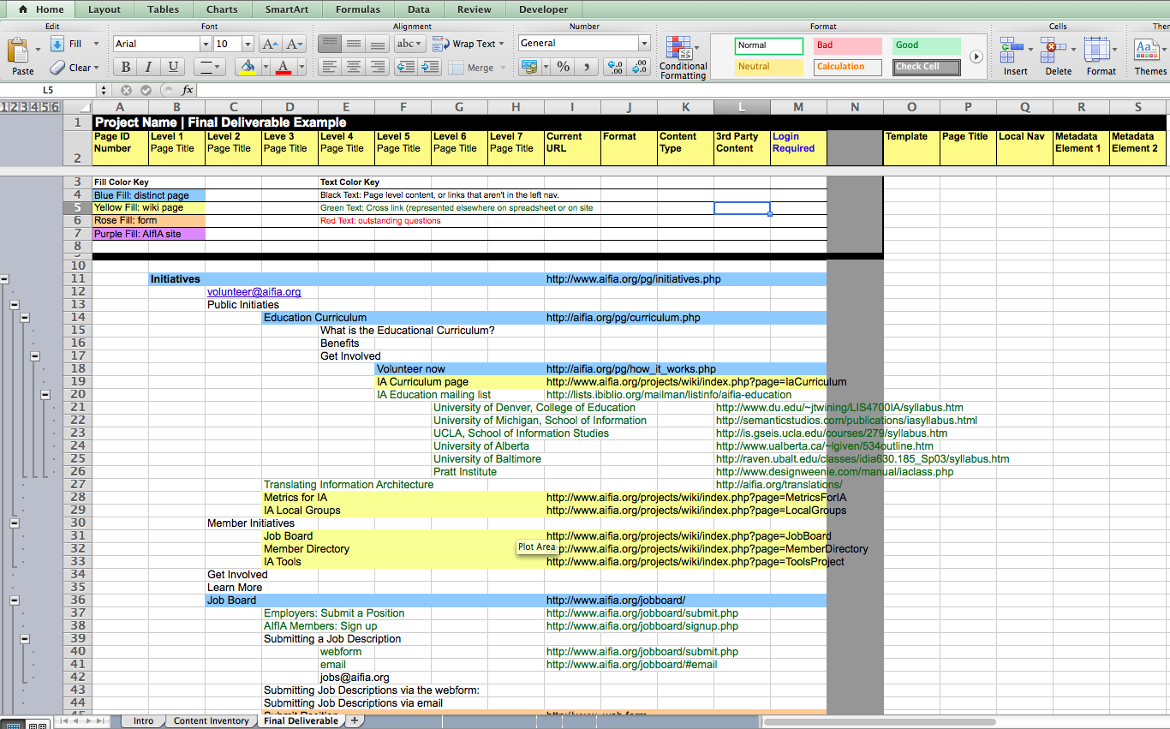Click the Clear eraser icon

pyautogui.click(x=57, y=67)
